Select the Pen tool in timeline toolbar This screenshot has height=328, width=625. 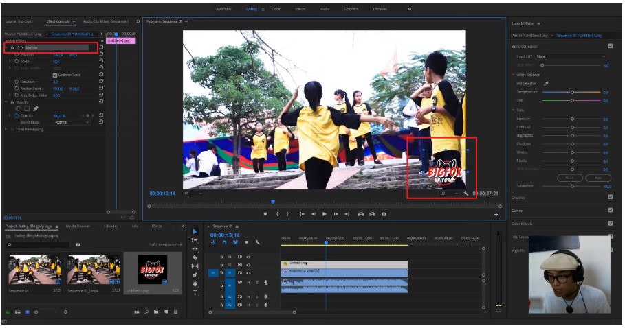pyautogui.click(x=195, y=275)
